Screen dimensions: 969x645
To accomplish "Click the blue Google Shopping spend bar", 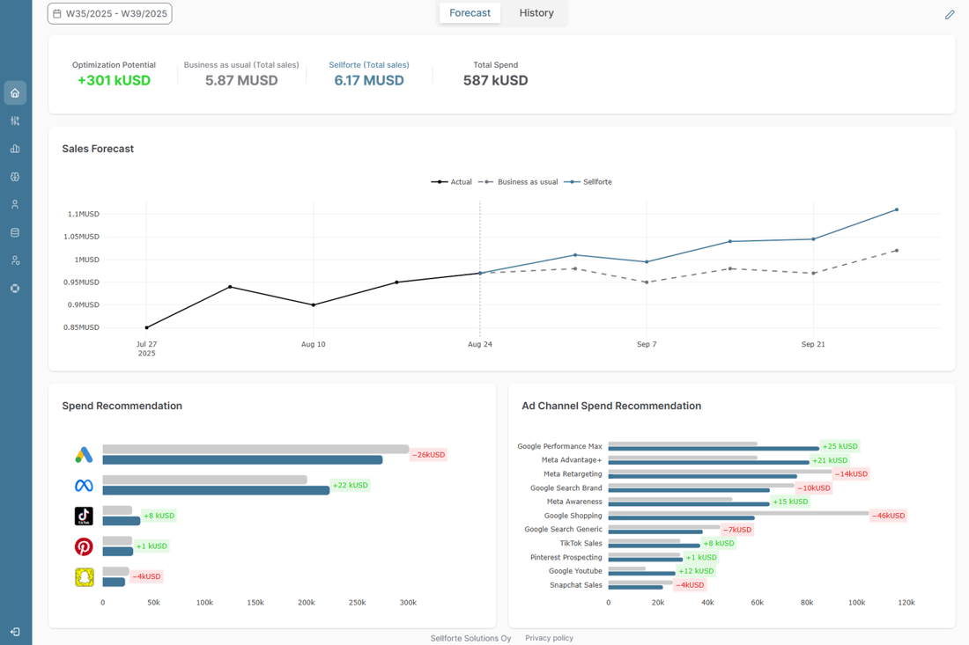I will (x=681, y=518).
